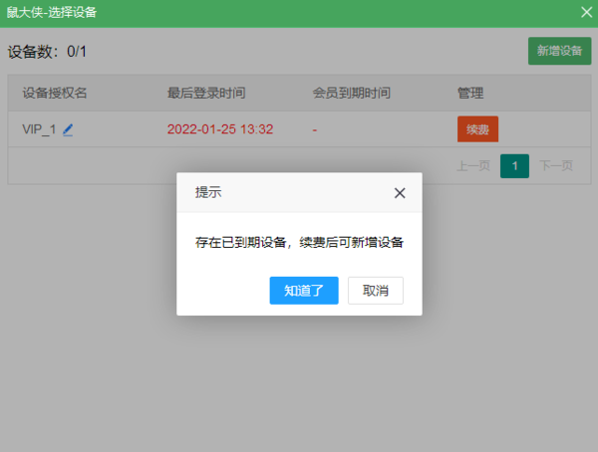Click the orange 续费 renew button
The width and height of the screenshot is (598, 452).
point(477,129)
